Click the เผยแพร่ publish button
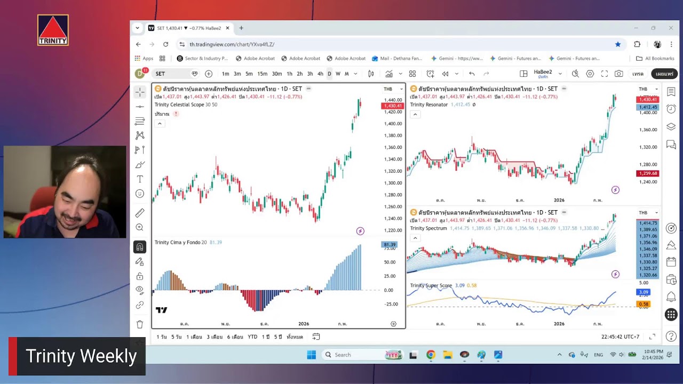This screenshot has width=683, height=384. point(665,74)
